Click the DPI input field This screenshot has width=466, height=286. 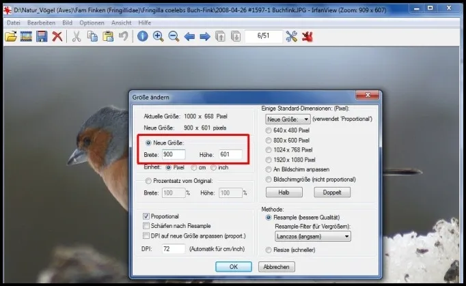[x=173, y=248]
